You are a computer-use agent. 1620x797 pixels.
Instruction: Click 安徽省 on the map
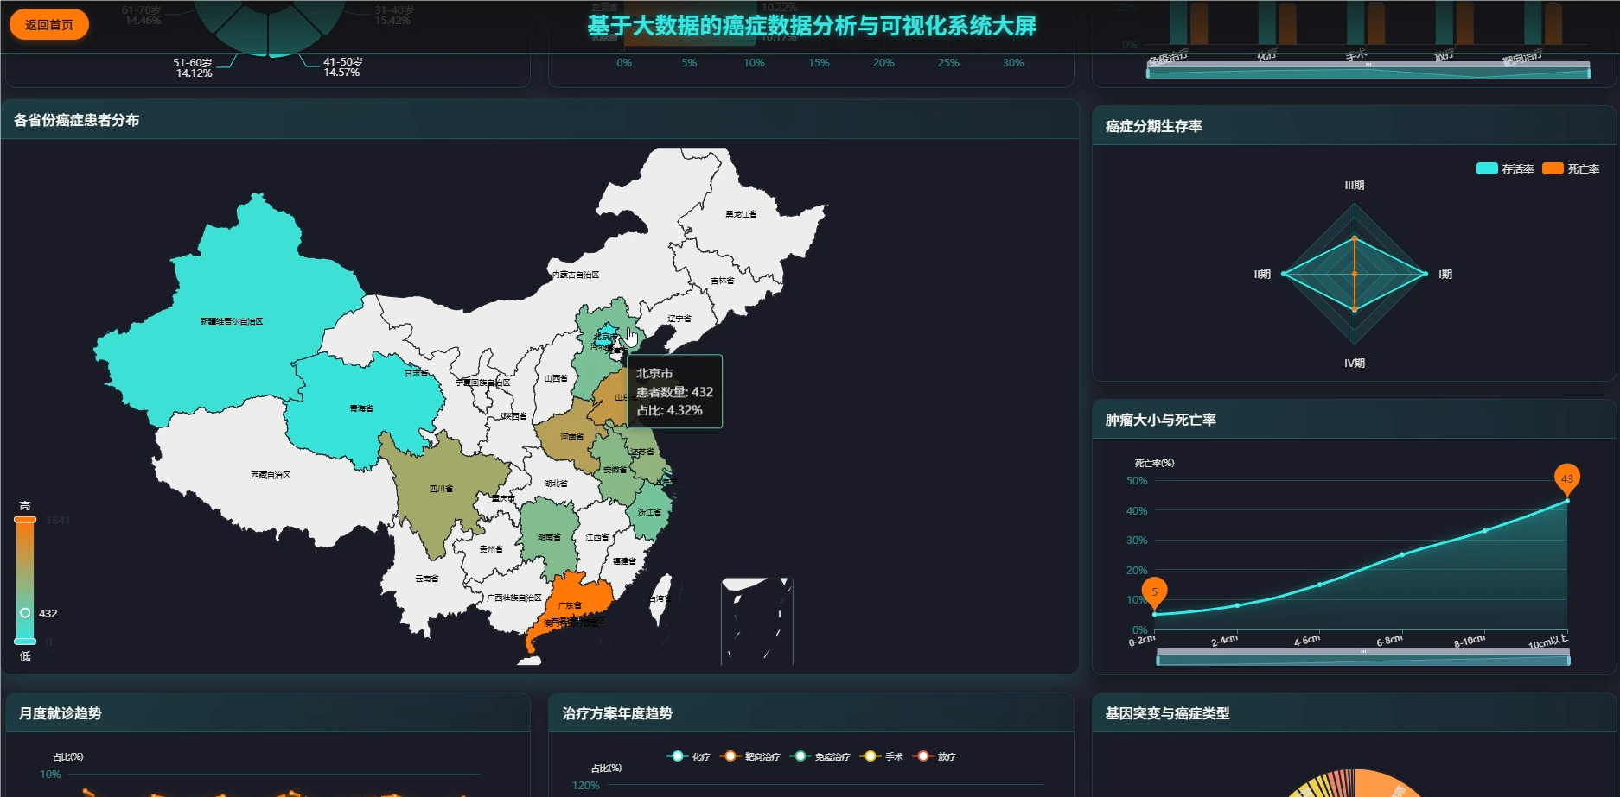615,470
